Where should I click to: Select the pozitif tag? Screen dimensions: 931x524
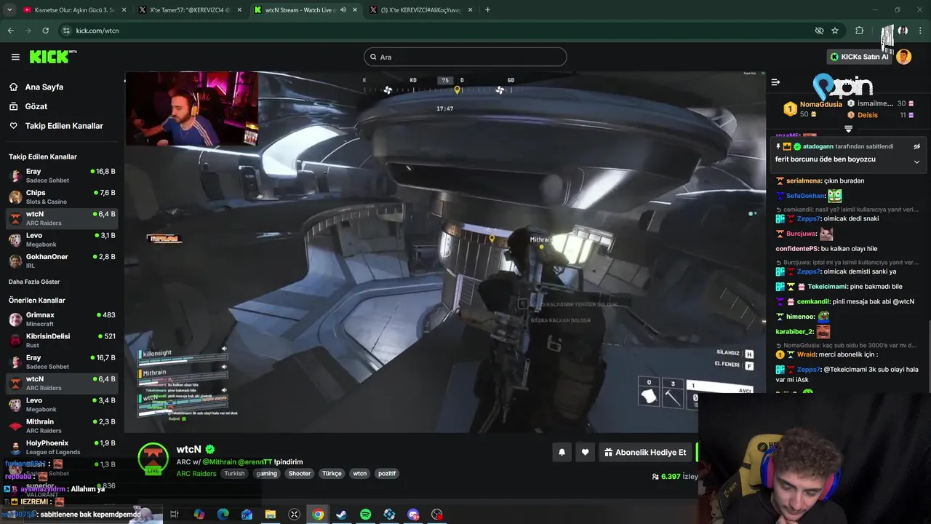tap(387, 473)
